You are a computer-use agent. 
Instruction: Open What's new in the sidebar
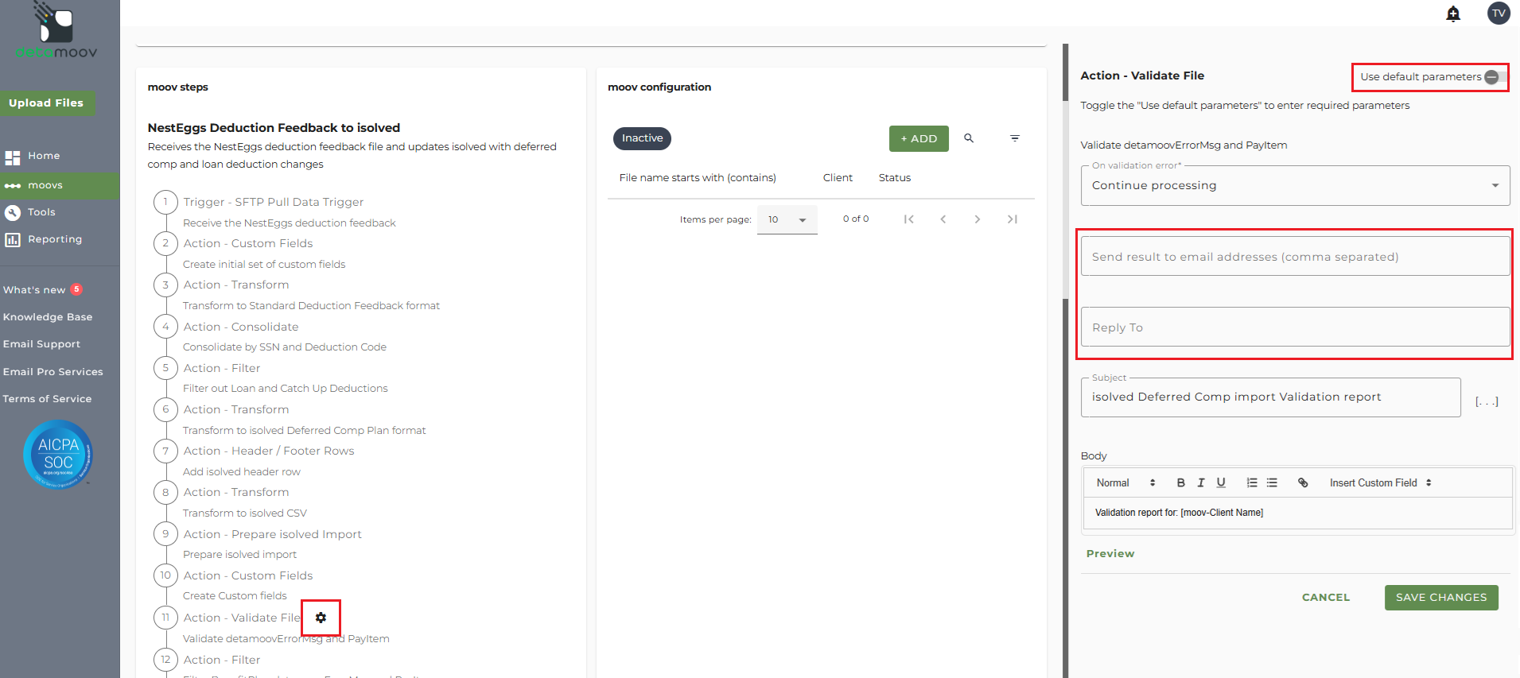click(x=34, y=290)
